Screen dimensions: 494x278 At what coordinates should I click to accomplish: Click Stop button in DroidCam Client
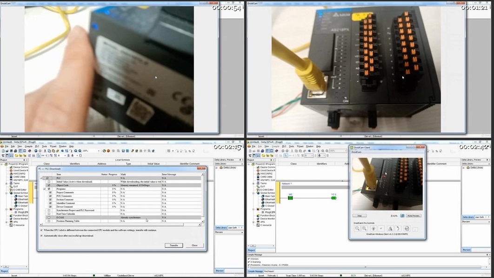point(360,216)
